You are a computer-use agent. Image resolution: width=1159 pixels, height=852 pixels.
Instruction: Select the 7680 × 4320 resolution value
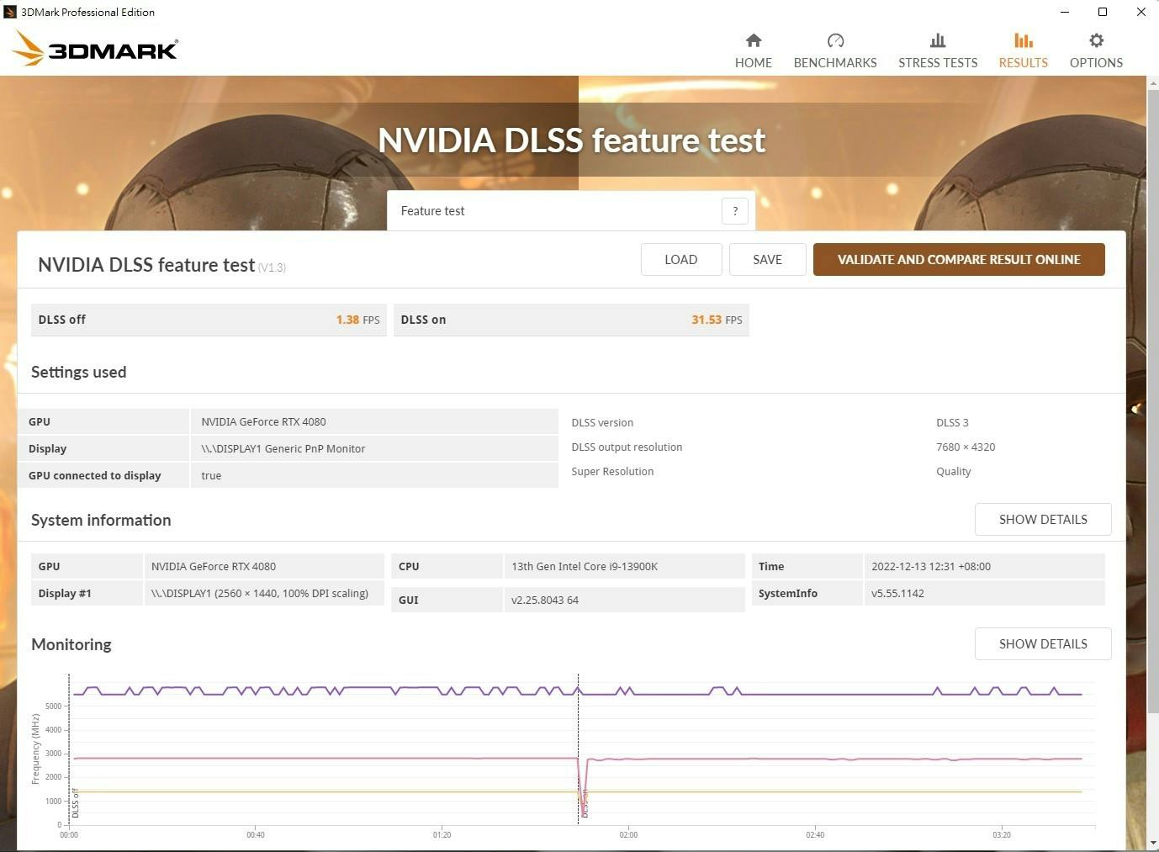(966, 447)
